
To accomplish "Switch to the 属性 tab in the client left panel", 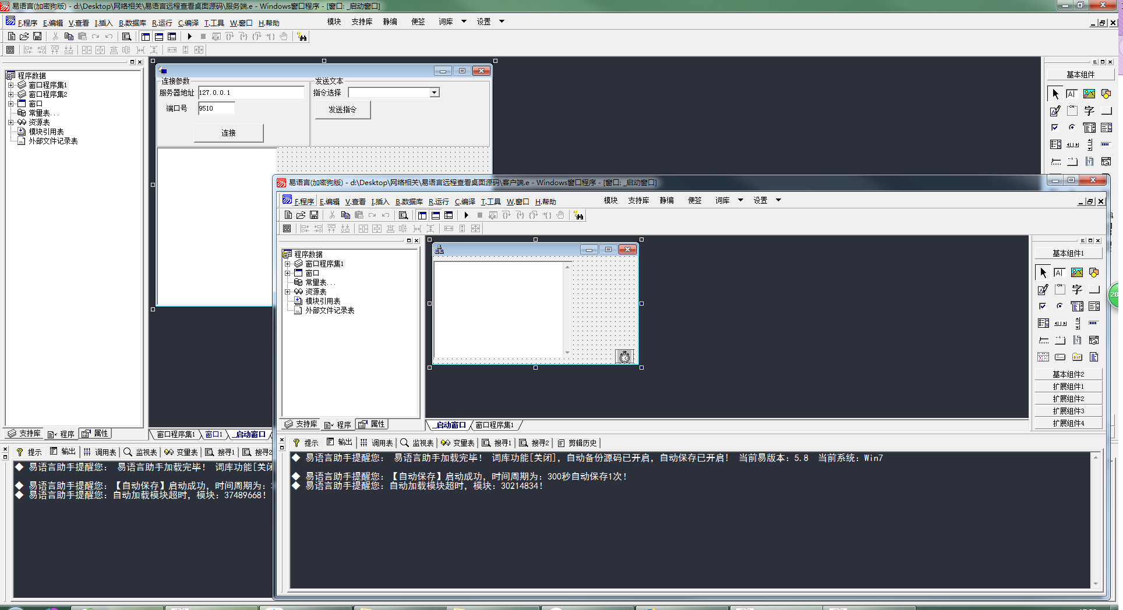I will [x=372, y=424].
